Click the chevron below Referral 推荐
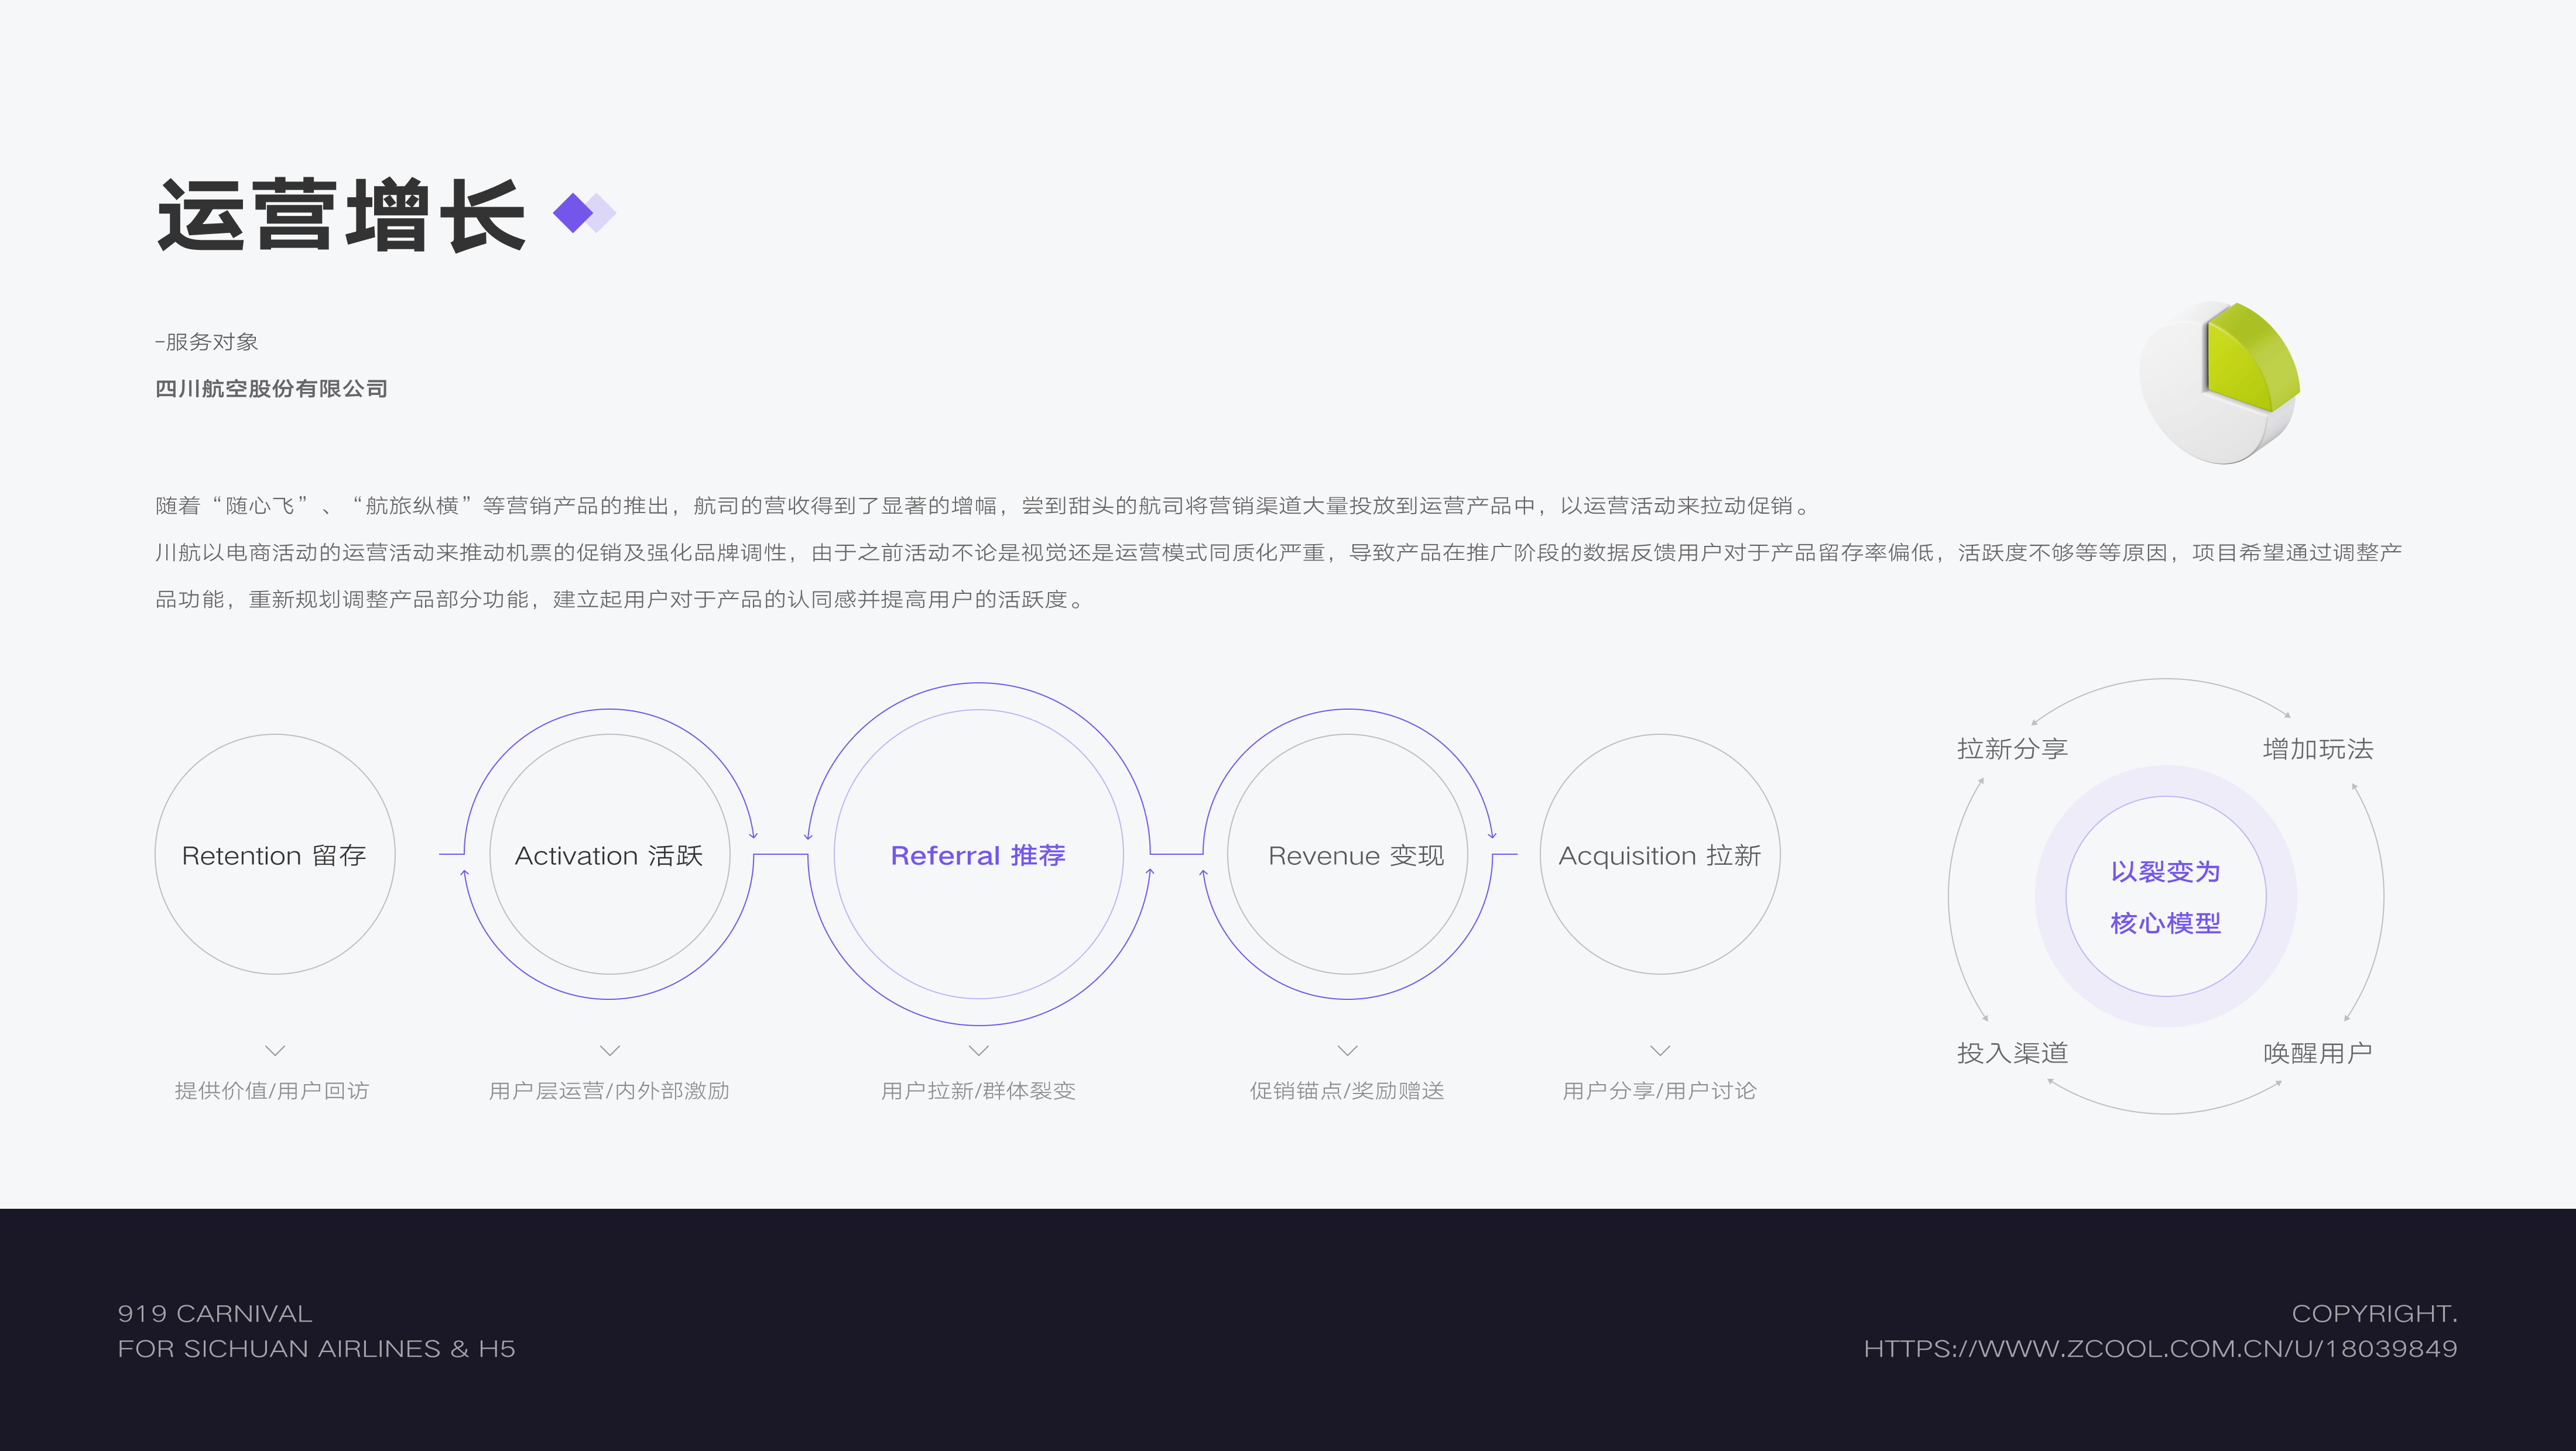Viewport: 2576px width, 1451px height. click(x=979, y=1050)
